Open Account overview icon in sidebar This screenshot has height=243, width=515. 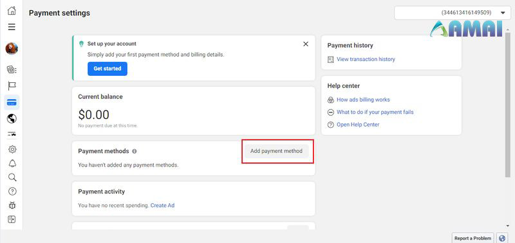click(x=12, y=69)
